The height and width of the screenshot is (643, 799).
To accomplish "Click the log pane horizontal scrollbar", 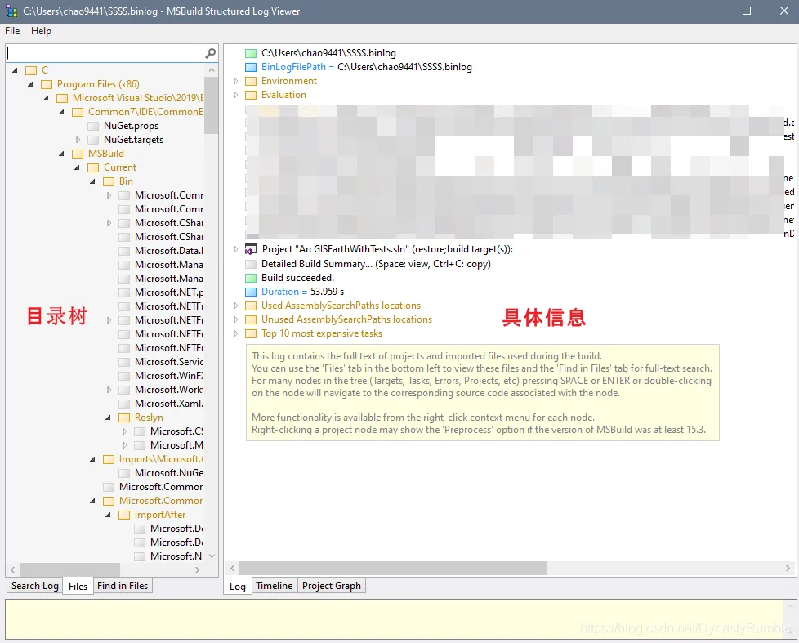I will 511,568.
